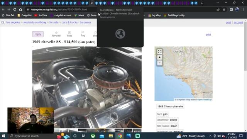The image size is (247, 139).
Task: Open the YouTube bookmark
Action: 41,15
